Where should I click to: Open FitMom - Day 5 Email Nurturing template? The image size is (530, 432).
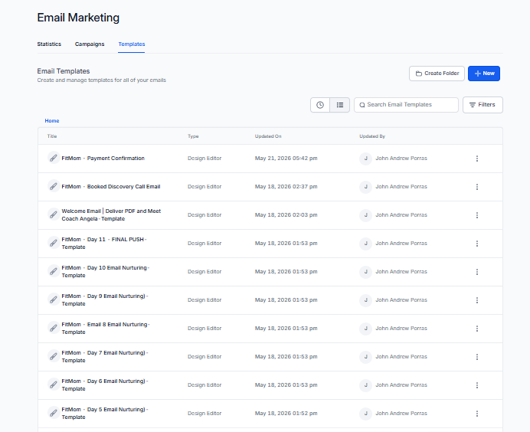click(105, 414)
